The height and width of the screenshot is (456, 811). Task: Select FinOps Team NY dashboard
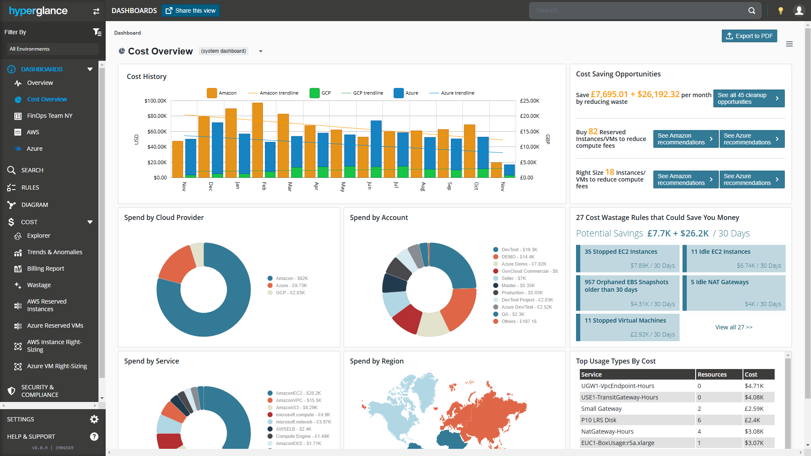coord(49,116)
